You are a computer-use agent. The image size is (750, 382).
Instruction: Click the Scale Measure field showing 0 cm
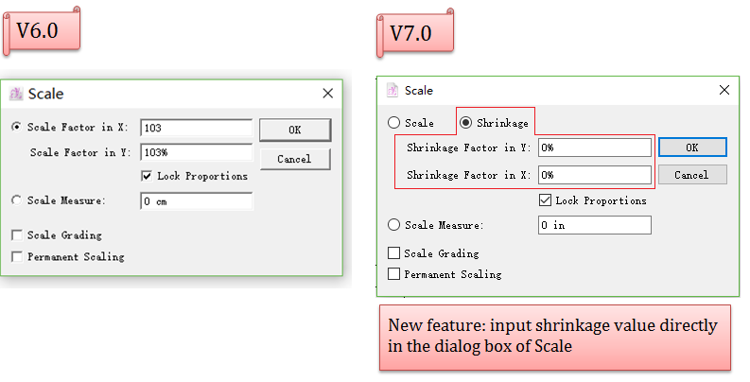coord(196,200)
